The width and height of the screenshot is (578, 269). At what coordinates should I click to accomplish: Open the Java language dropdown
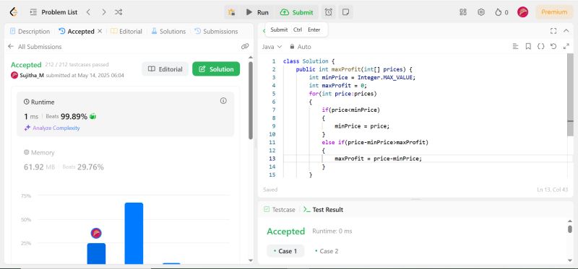coord(272,47)
